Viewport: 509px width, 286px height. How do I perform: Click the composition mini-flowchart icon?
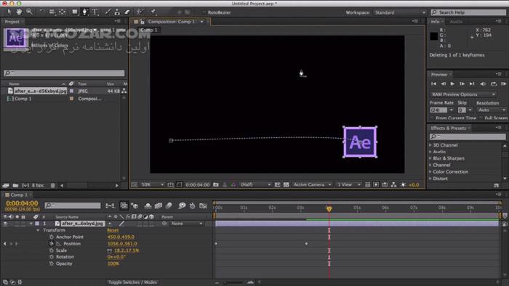(x=111, y=205)
